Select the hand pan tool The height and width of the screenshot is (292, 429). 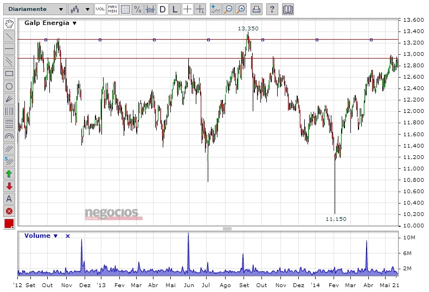[9, 24]
